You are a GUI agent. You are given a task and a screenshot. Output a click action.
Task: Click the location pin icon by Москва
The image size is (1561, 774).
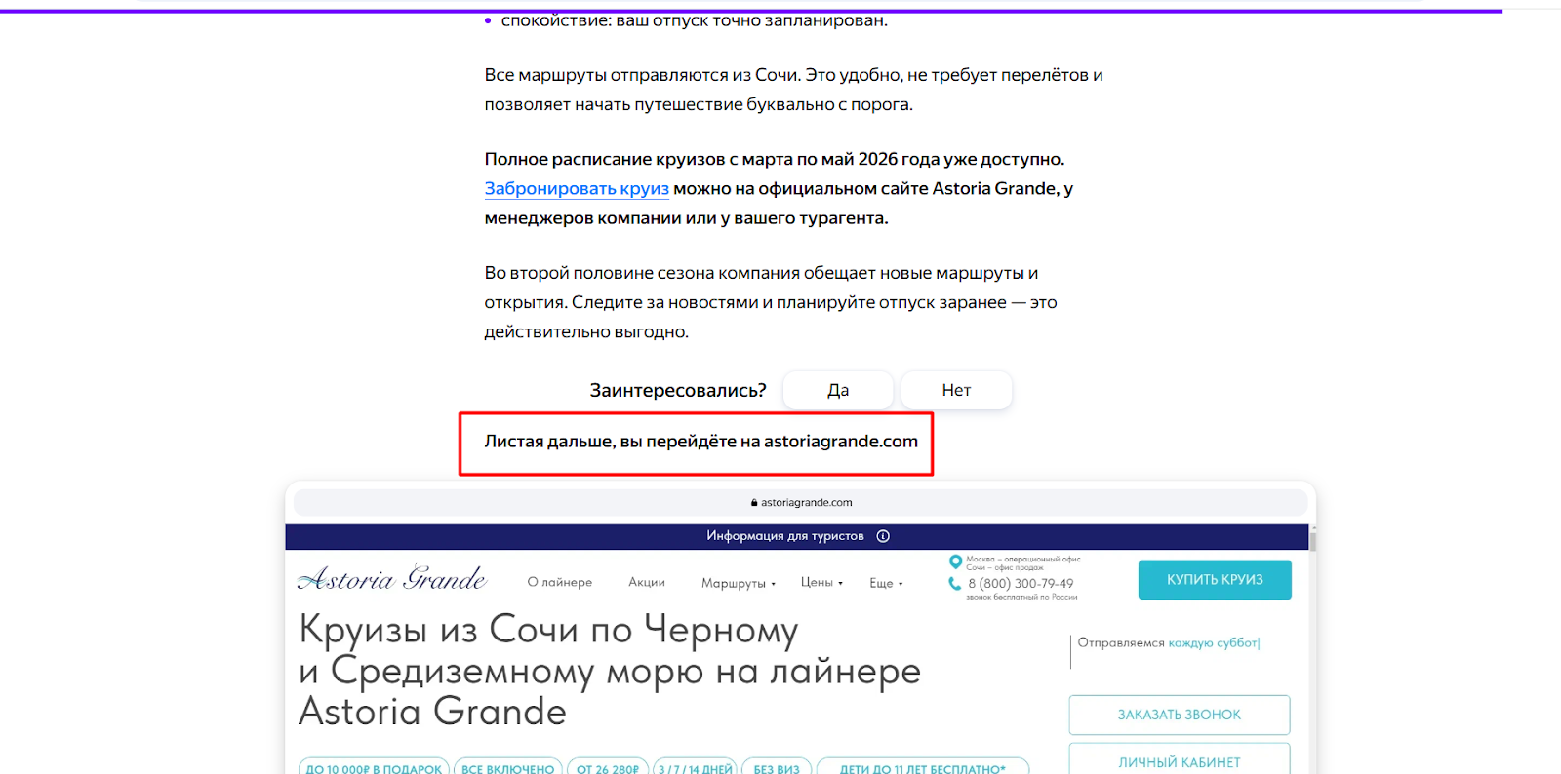pyautogui.click(x=955, y=561)
